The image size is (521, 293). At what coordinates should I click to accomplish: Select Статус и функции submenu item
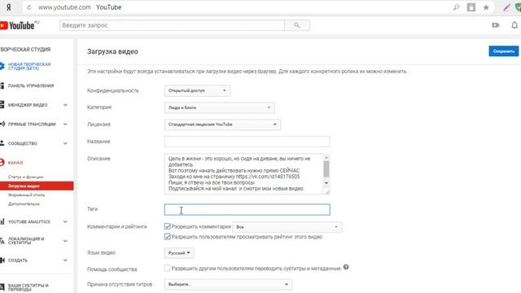[26, 177]
